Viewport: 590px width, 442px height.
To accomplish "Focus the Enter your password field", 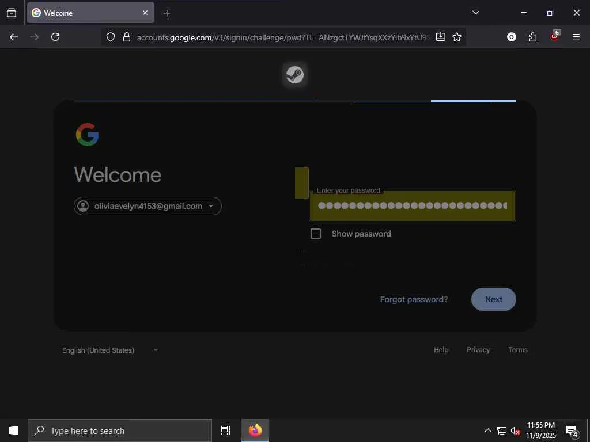I will tap(413, 206).
